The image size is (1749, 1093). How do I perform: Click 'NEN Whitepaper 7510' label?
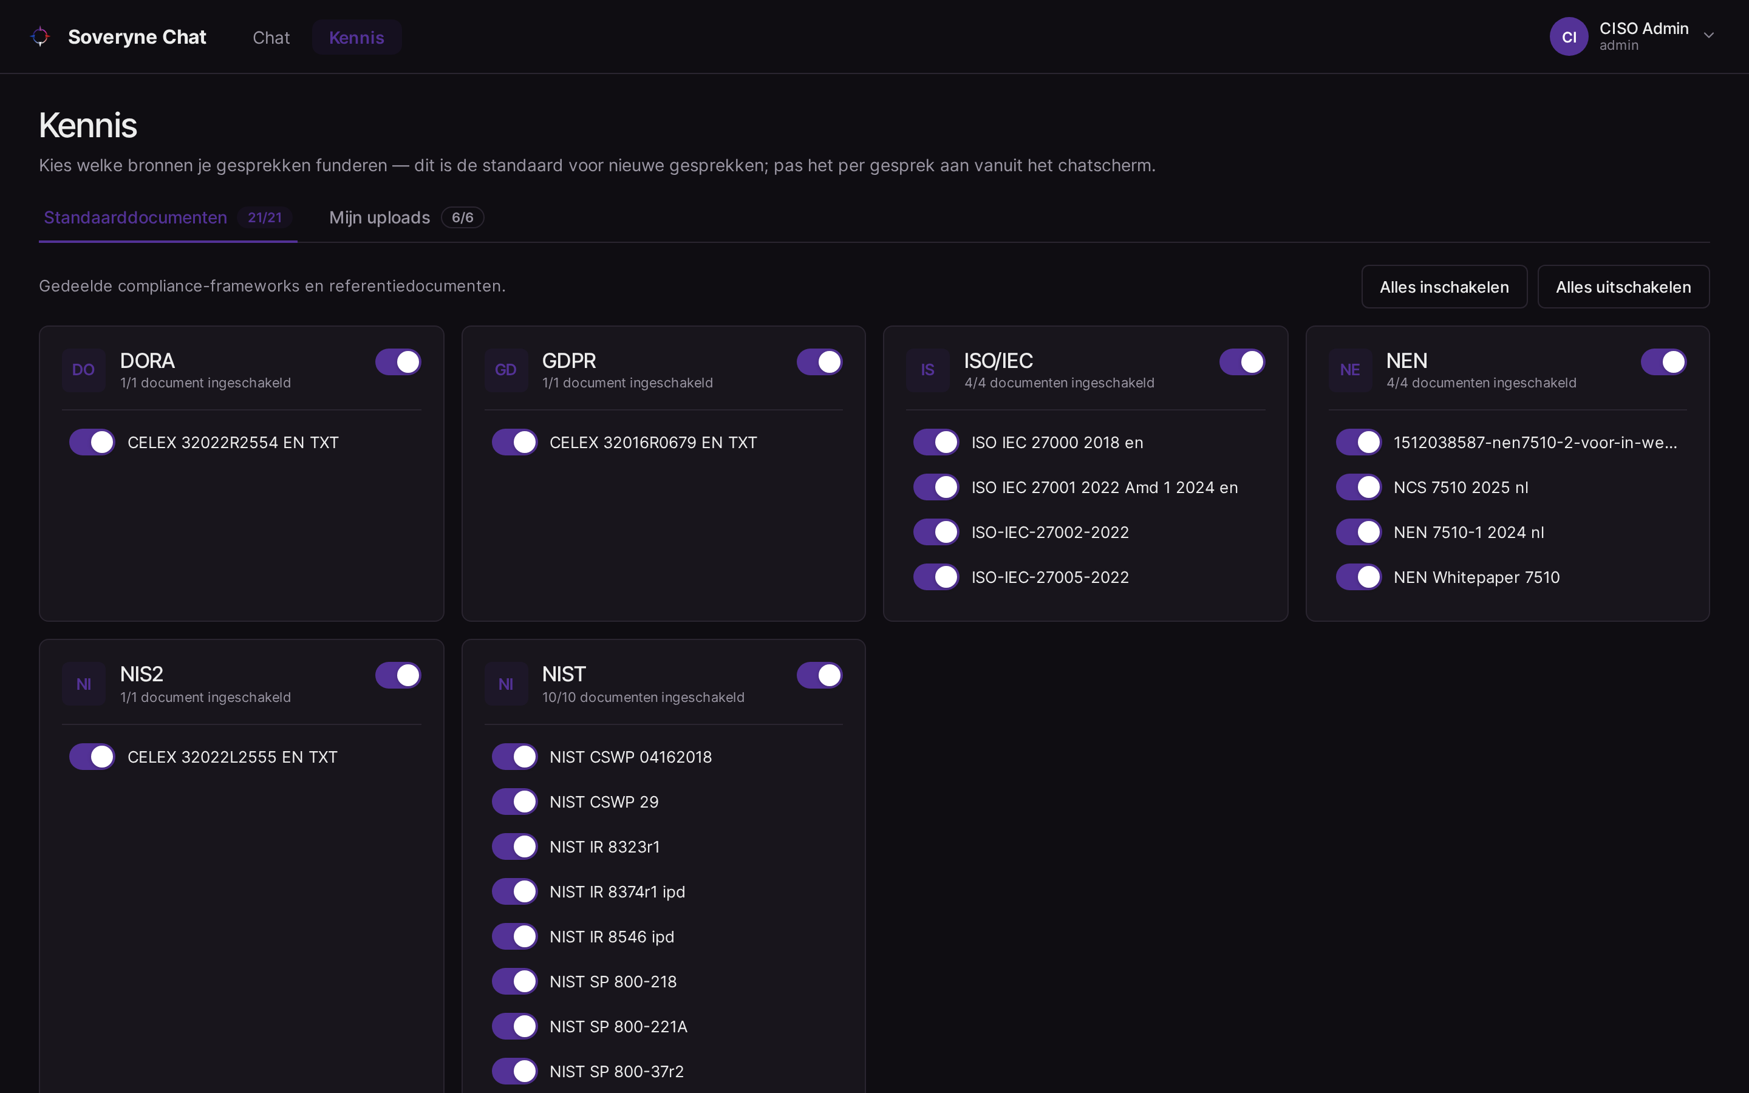1476,577
